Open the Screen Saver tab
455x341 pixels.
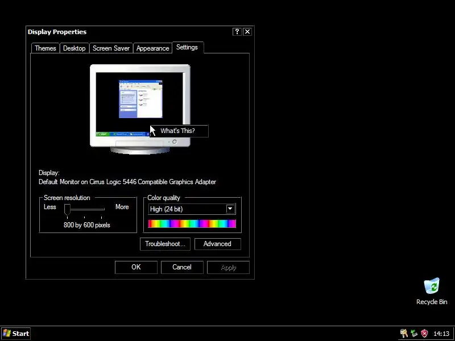111,48
